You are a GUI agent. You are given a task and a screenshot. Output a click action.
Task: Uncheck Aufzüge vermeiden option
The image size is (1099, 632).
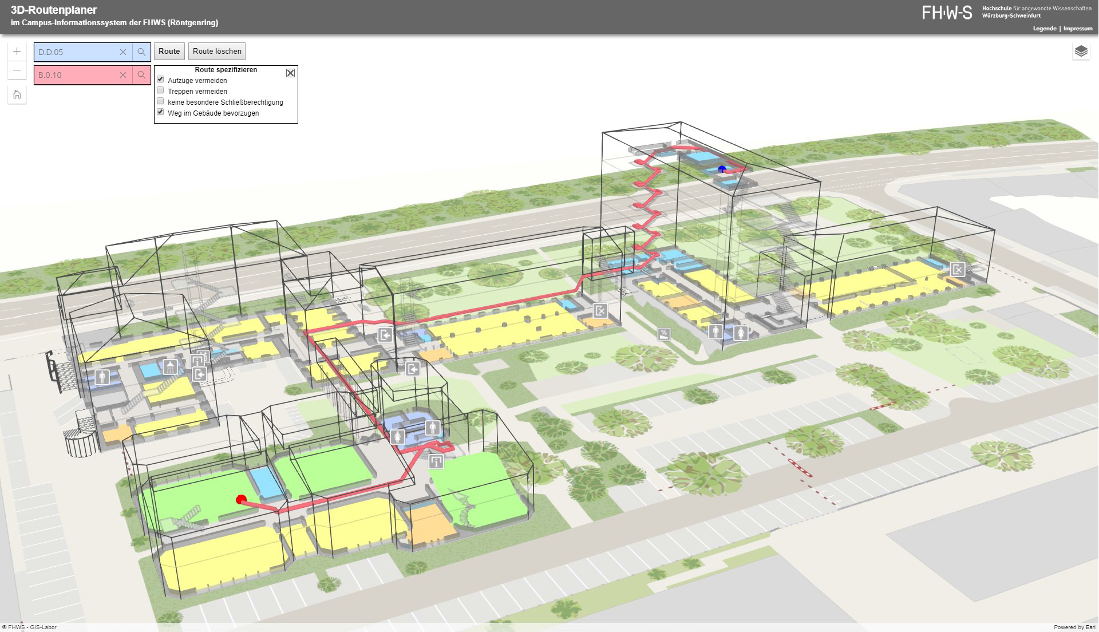click(x=161, y=80)
